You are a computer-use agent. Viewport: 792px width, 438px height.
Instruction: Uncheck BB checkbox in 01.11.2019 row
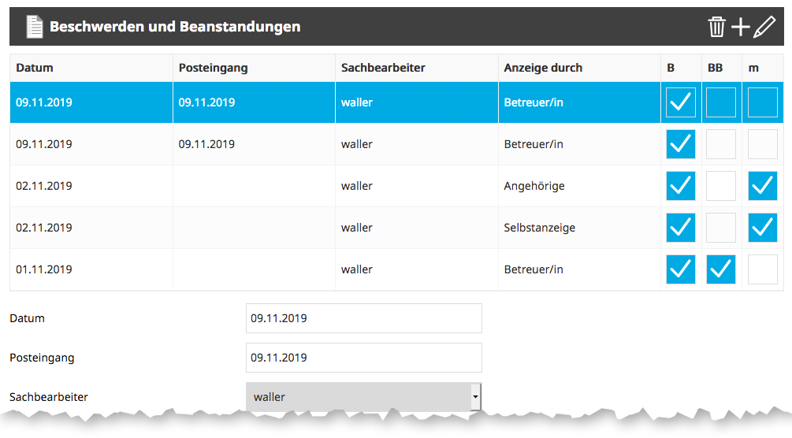point(721,269)
